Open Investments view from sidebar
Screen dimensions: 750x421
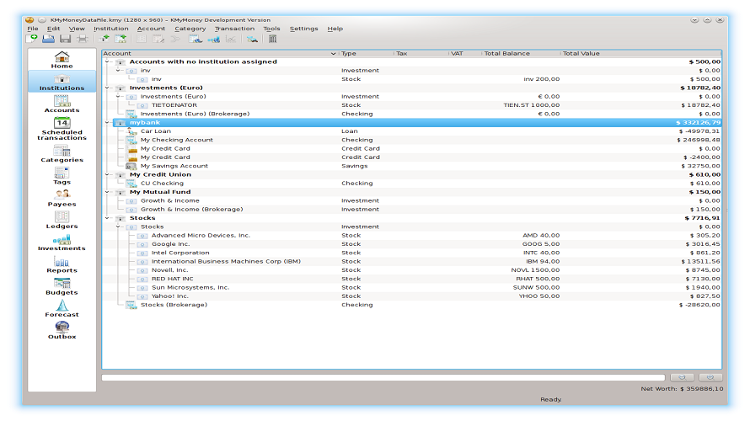click(62, 242)
